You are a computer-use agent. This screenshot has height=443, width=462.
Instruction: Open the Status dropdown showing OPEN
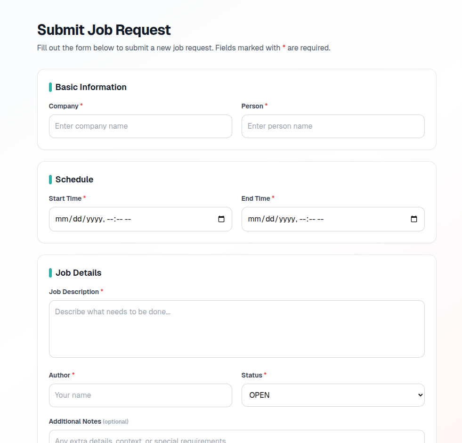click(x=333, y=395)
